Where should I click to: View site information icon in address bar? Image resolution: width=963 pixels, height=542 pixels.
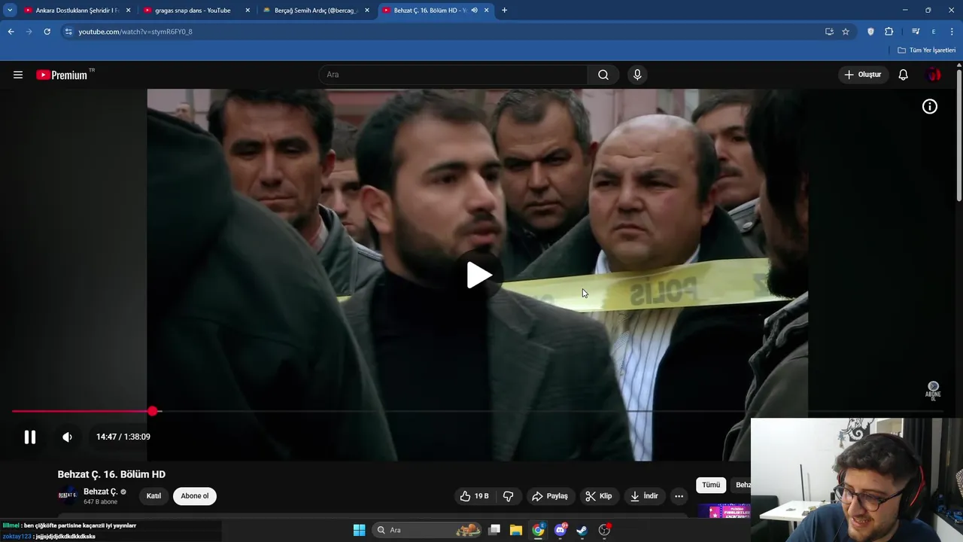click(68, 32)
